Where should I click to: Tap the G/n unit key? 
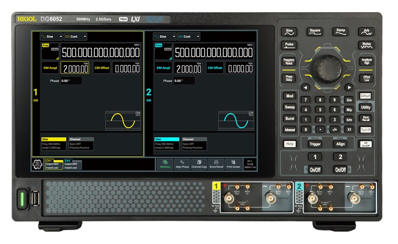[349, 100]
